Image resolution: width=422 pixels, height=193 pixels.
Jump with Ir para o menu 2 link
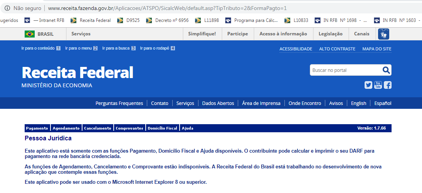[x=81, y=48]
